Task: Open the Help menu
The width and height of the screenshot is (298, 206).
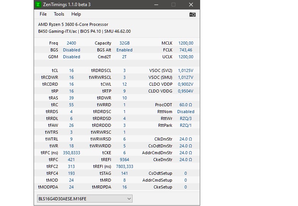Action: click(x=76, y=14)
